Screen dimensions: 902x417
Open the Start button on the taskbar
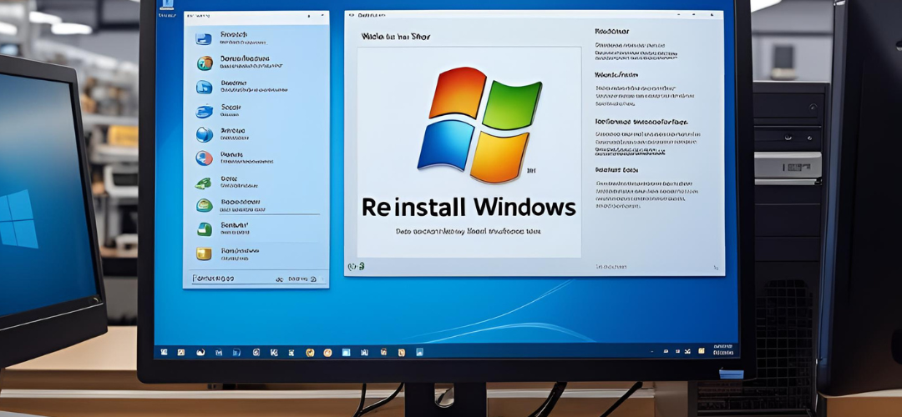[162, 351]
